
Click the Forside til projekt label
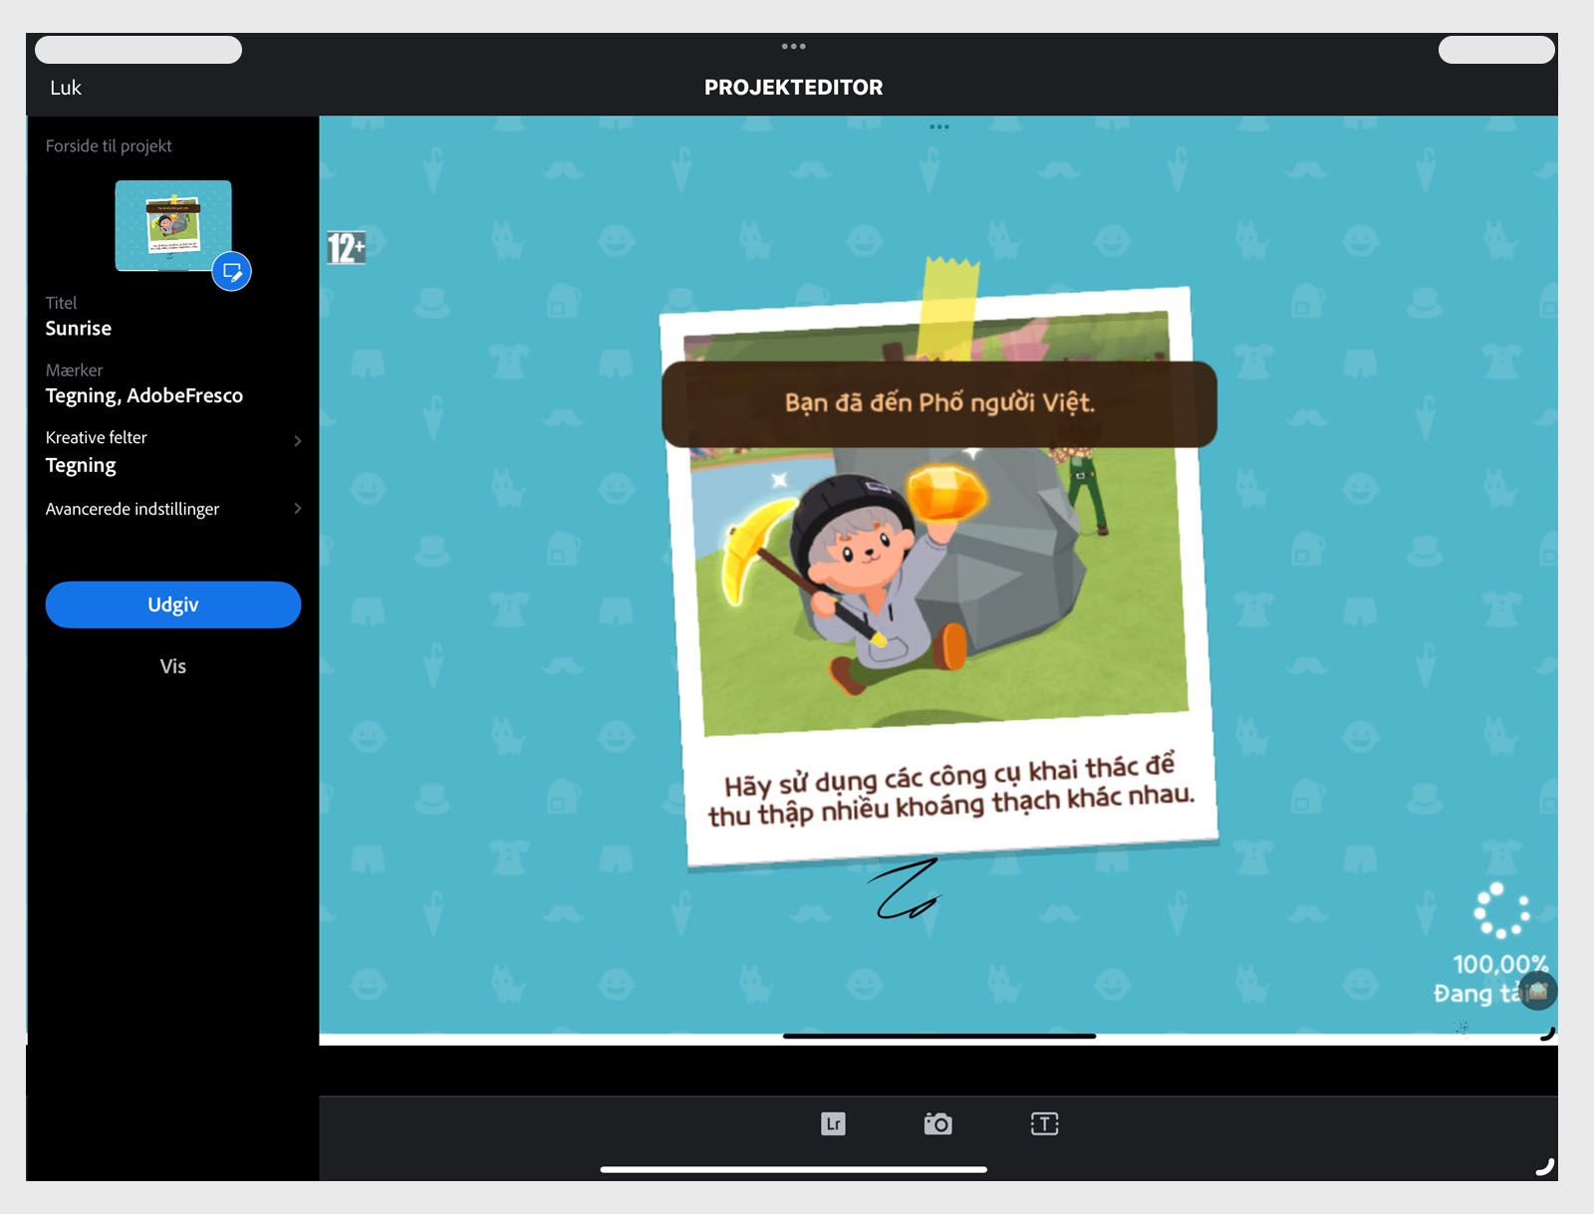click(x=109, y=145)
